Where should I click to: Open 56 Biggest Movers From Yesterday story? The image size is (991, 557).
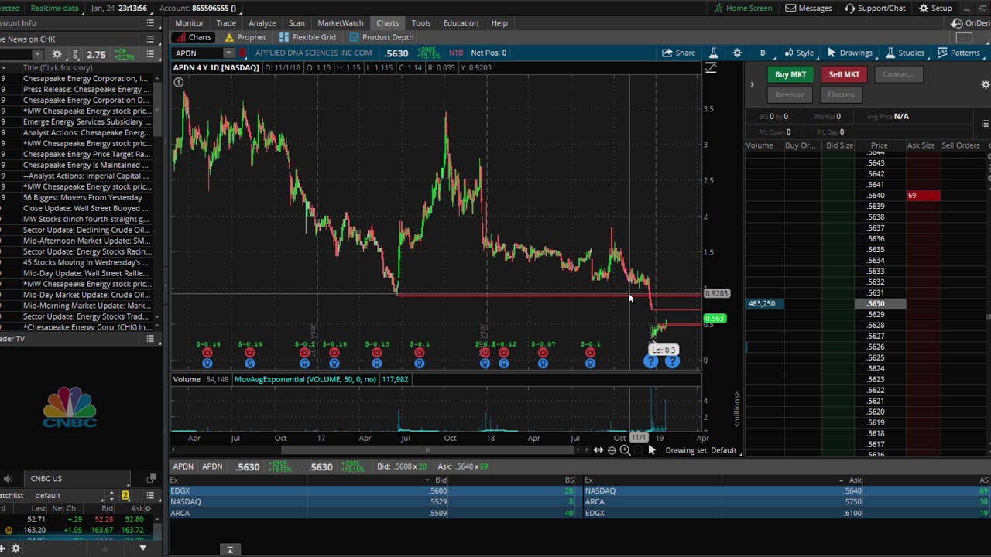click(83, 198)
